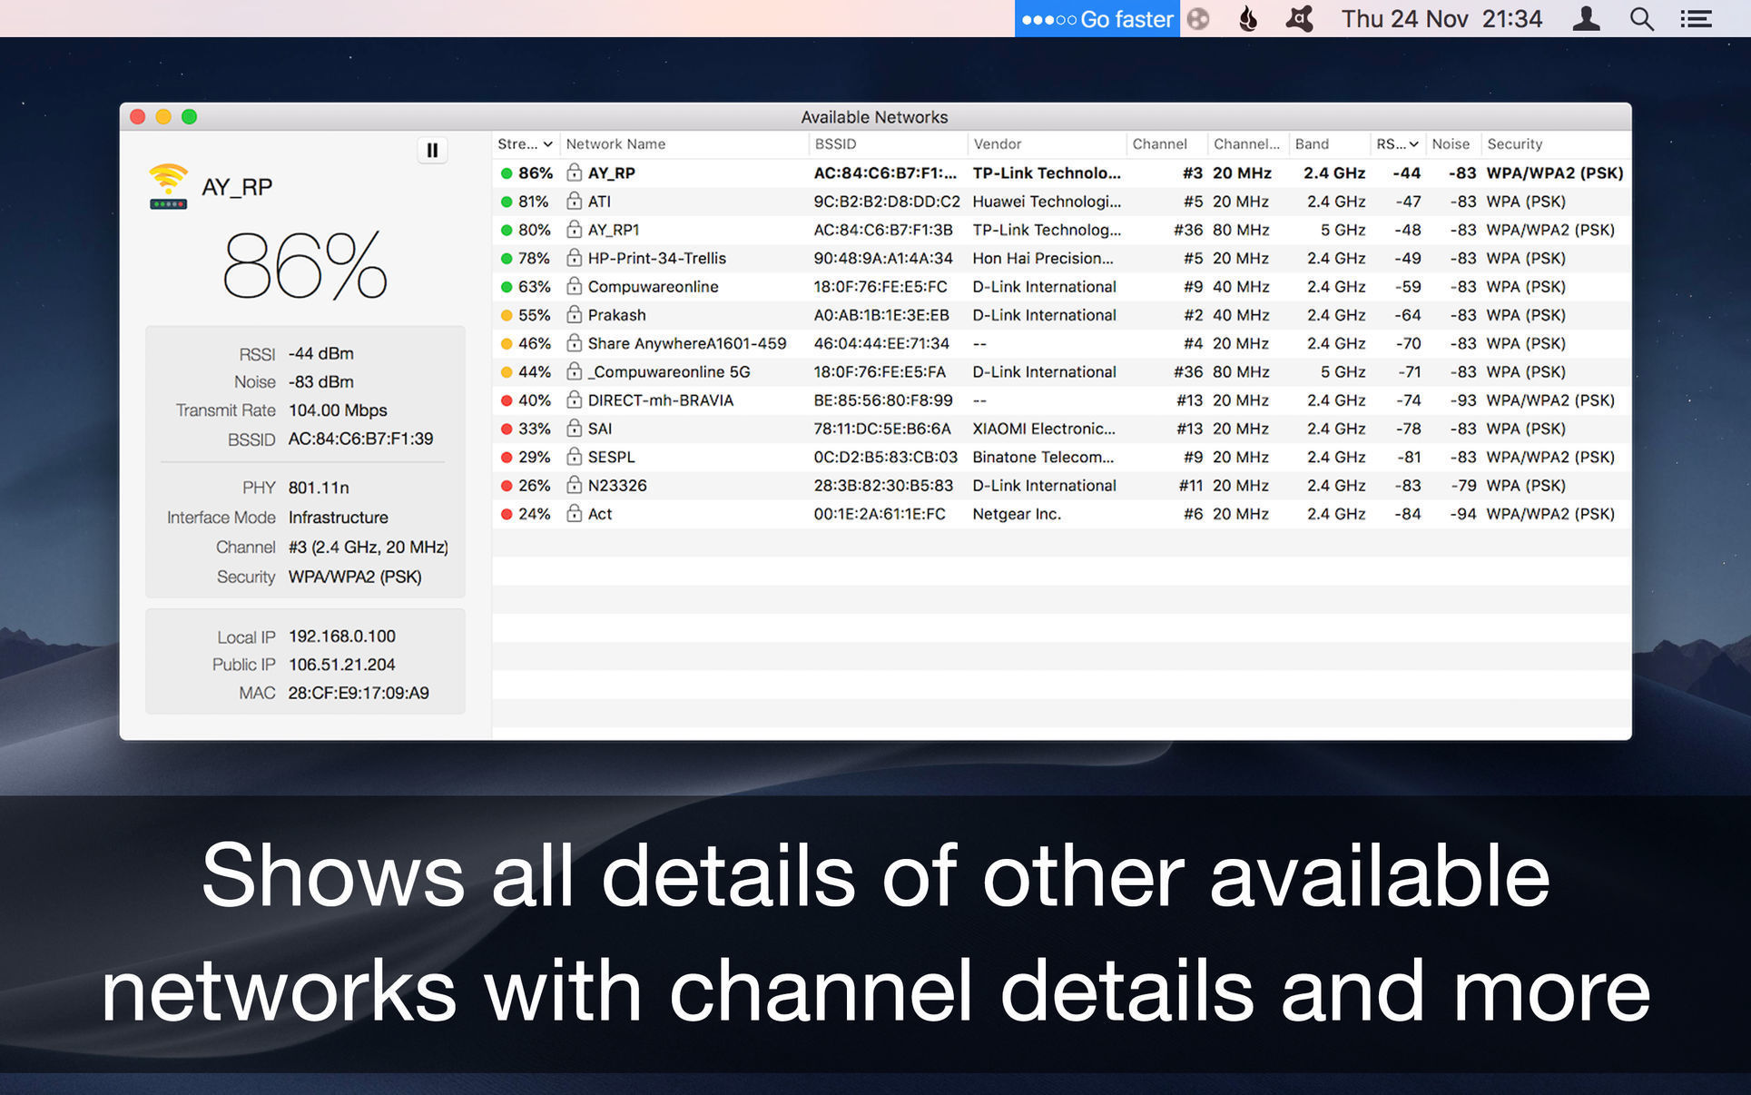Image resolution: width=1751 pixels, height=1095 pixels.
Task: Click the lock icon beside the Act network
Action: [574, 513]
